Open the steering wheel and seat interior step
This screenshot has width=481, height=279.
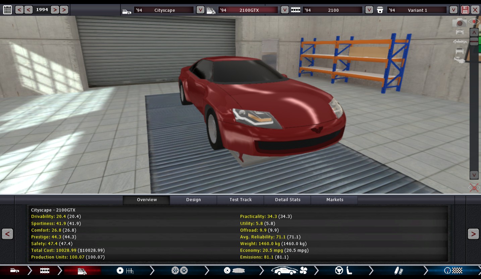[344, 271]
